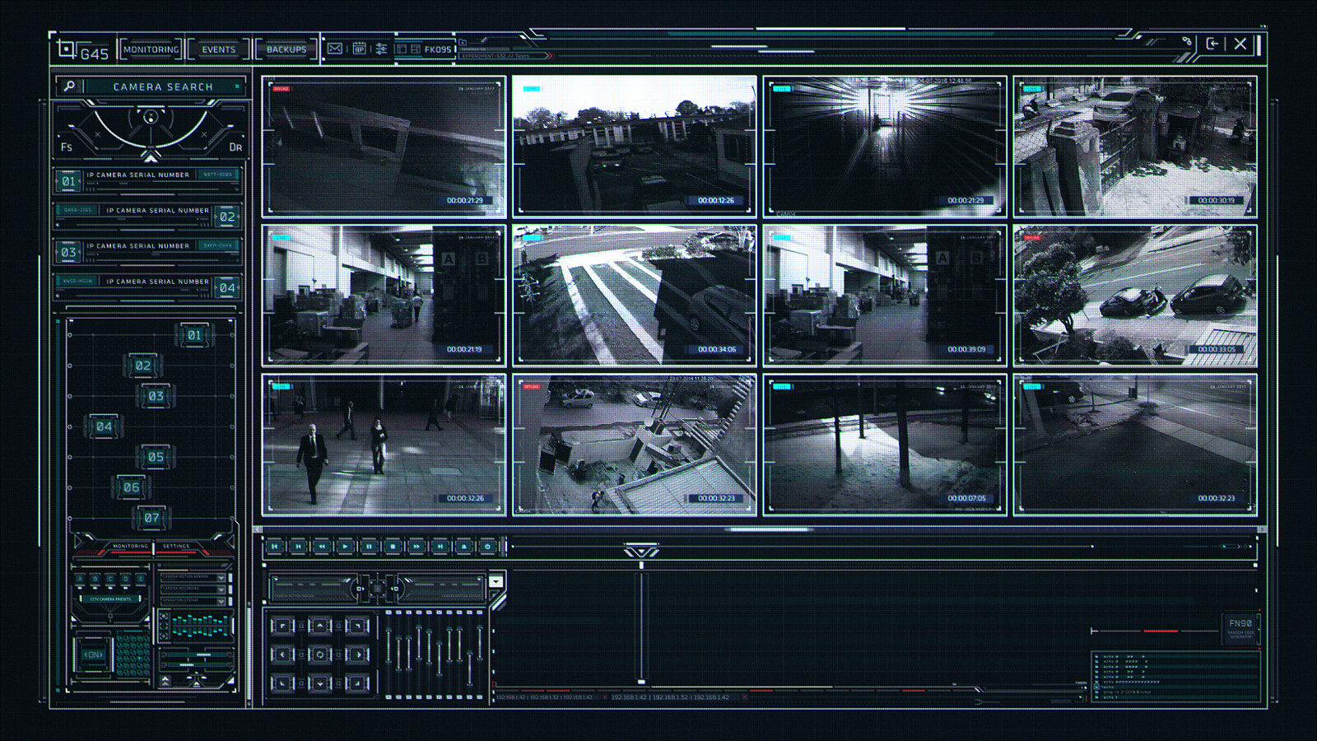The image size is (1317, 741).
Task: Select the Play button in playback controls
Action: pyautogui.click(x=345, y=546)
